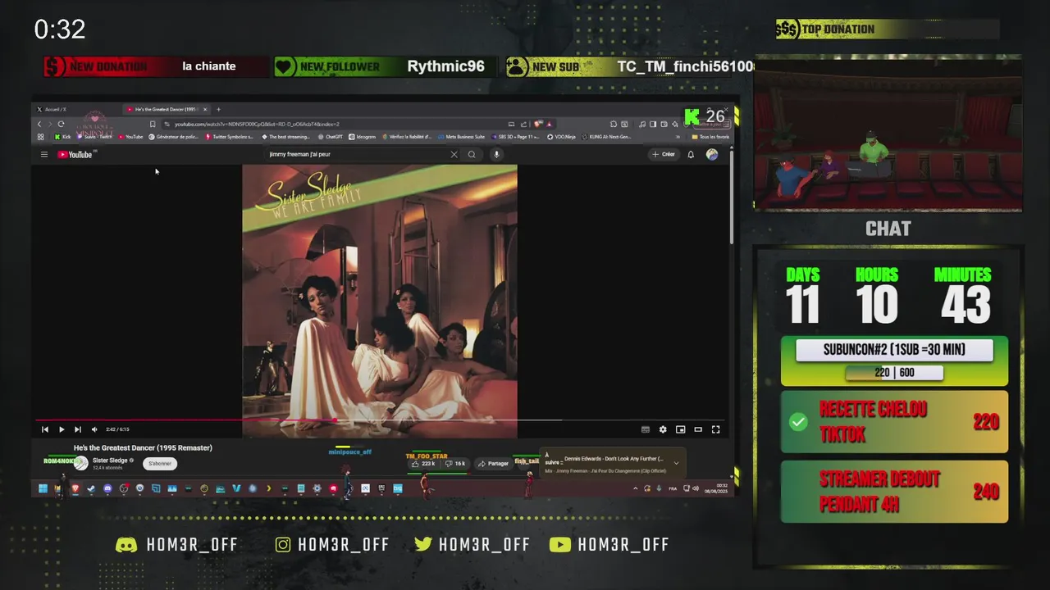1050x590 pixels.
Task: Go back in the browser
Action: coord(39,125)
